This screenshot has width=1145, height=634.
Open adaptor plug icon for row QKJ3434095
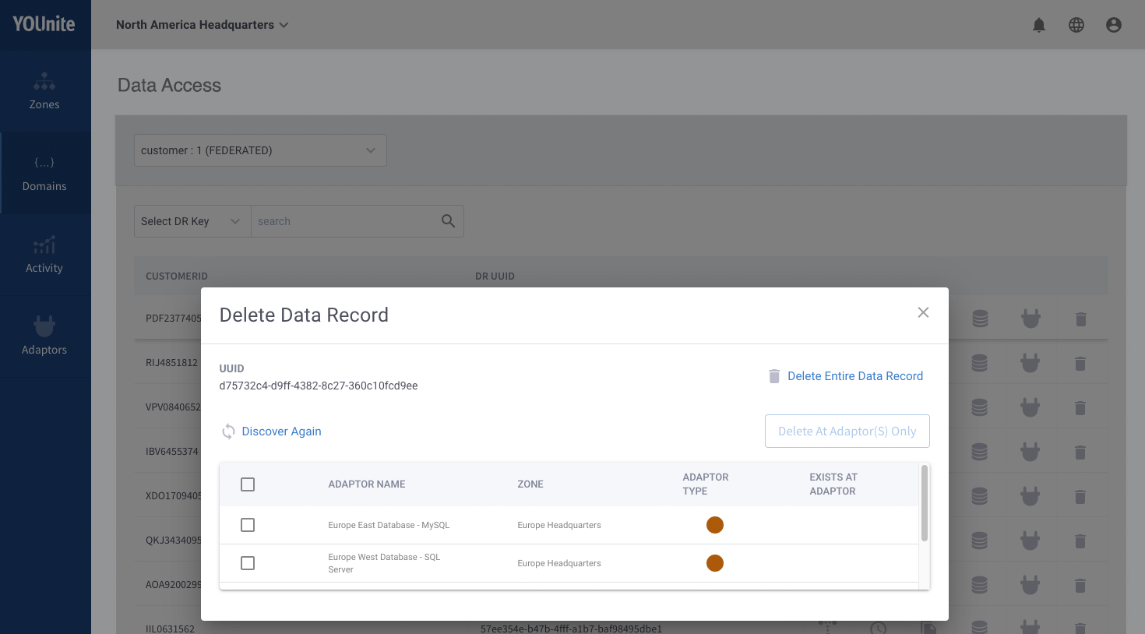click(1030, 541)
